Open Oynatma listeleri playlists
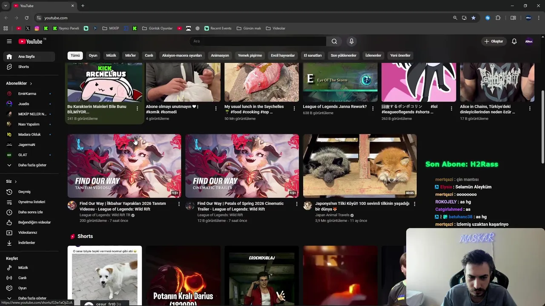The width and height of the screenshot is (545, 306). click(29, 202)
